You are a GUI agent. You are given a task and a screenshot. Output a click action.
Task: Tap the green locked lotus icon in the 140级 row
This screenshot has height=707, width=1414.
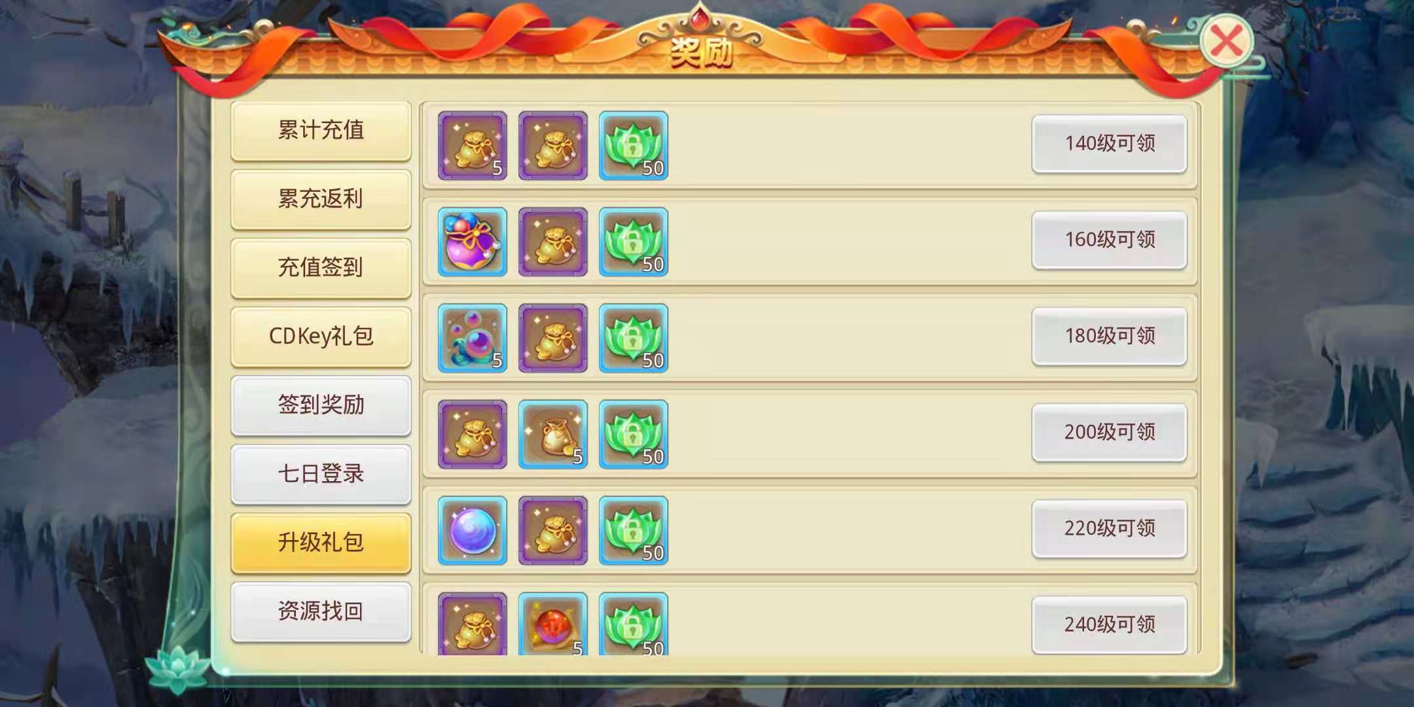tap(633, 145)
